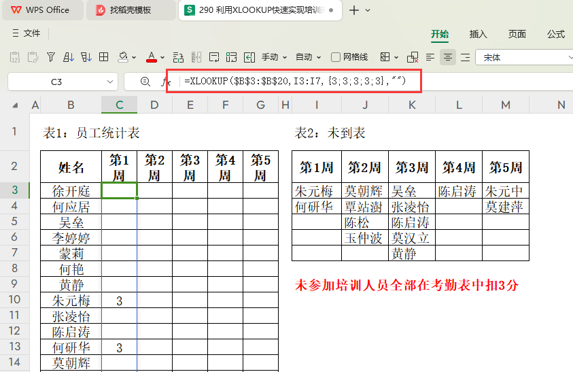The image size is (573, 372).
Task: Open the 自动 dropdown
Action: [x=308, y=57]
